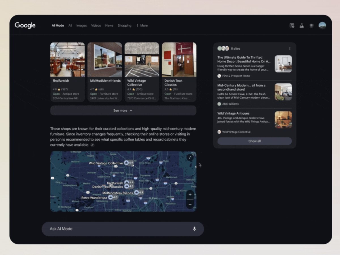Switch to the Shopping tab
The image size is (340, 255).
pos(125,25)
